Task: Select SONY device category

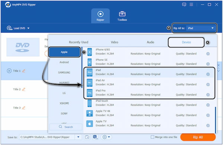Action: [x=64, y=113]
